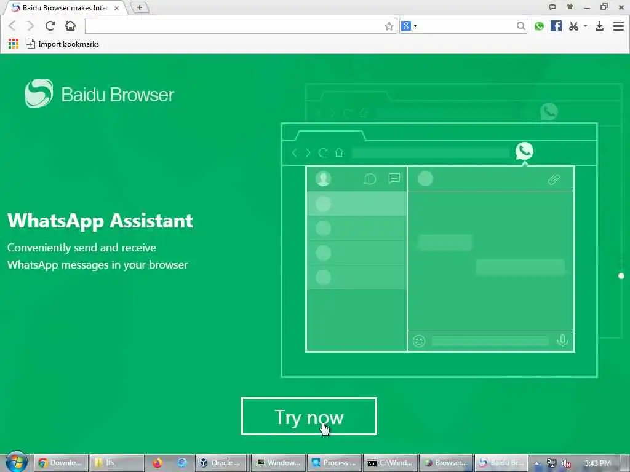This screenshot has width=630, height=472.
Task: Focus the address bar
Action: click(x=235, y=26)
